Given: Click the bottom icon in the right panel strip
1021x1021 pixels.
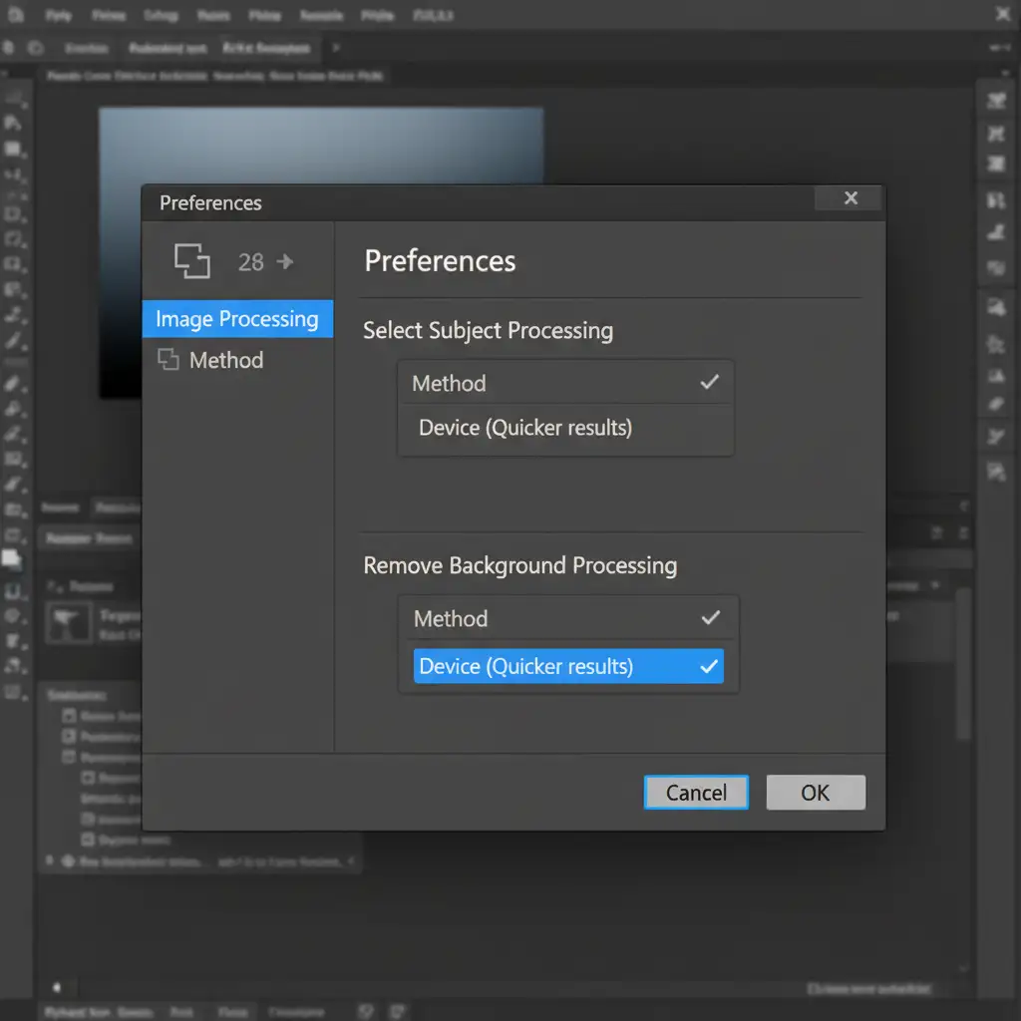Looking at the screenshot, I should click(994, 471).
